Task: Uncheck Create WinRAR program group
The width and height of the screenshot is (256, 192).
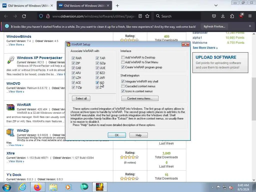Action: coord(123,67)
